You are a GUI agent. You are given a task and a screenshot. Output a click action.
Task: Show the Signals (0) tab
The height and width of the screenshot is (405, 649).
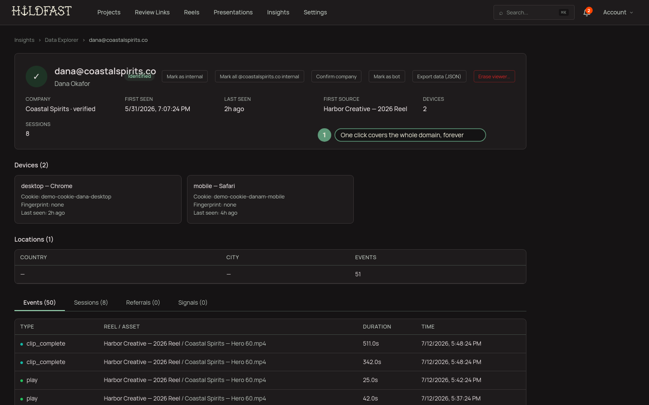(193, 302)
